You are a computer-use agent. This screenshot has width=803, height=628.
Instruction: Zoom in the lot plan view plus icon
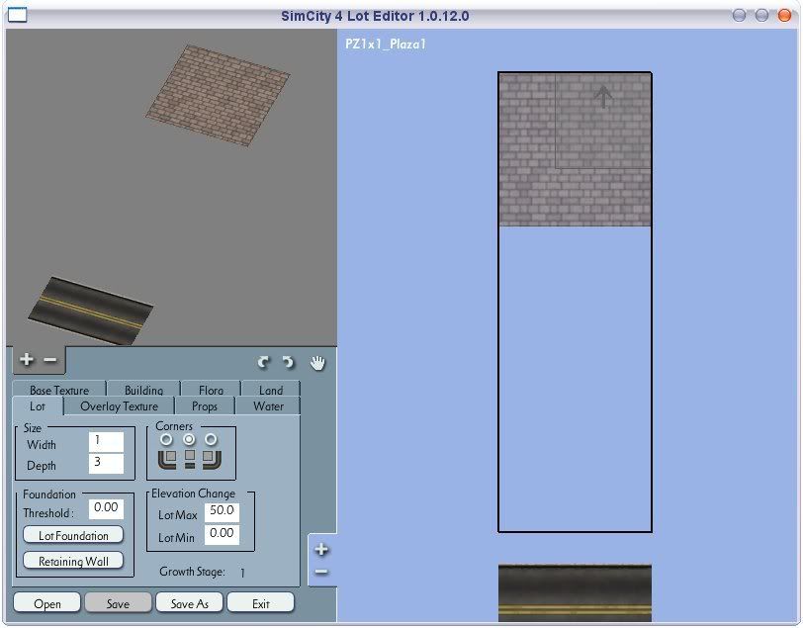pos(321,549)
